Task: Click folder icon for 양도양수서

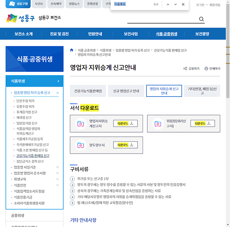Action: pos(80,145)
